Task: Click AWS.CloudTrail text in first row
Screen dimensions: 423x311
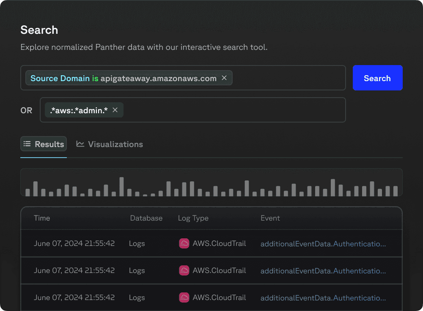Action: [x=219, y=243]
